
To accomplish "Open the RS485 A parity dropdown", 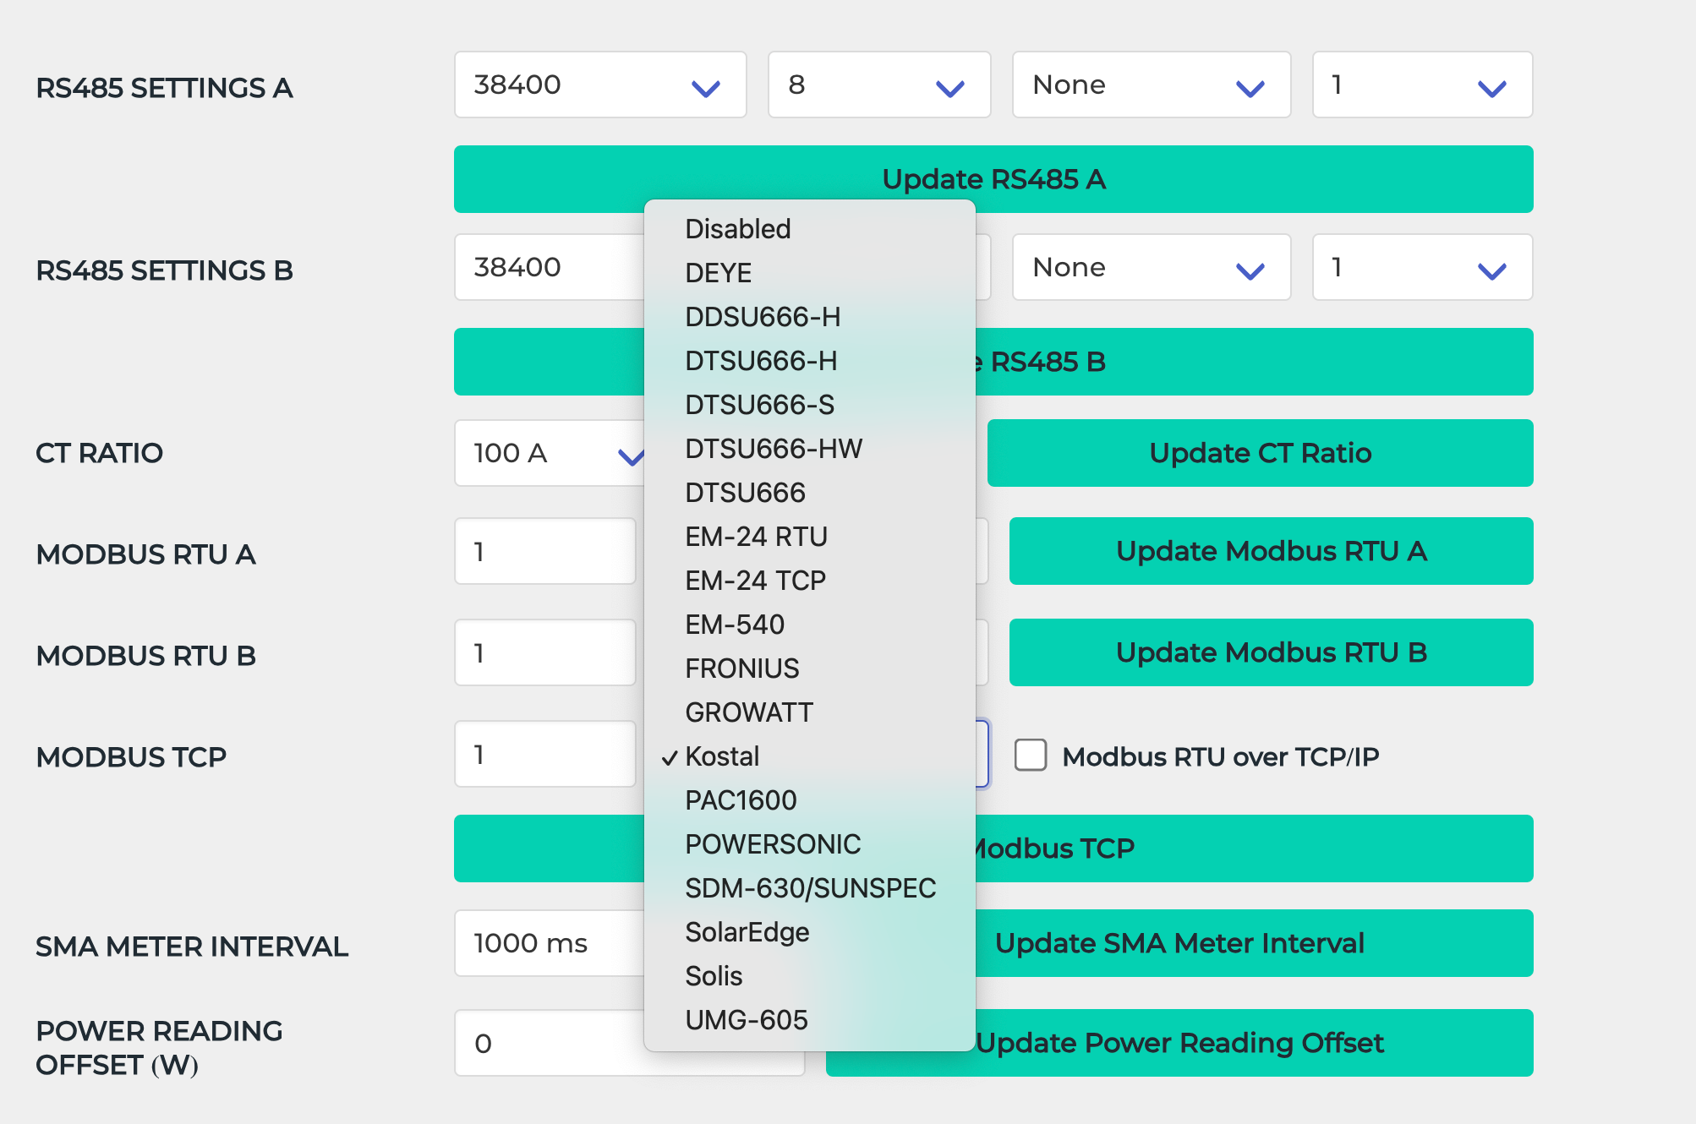I will [x=1151, y=85].
